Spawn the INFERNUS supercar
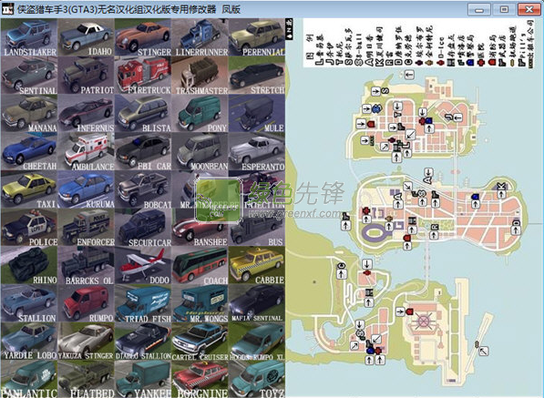Viewport: 544px width, 398px height. pyautogui.click(x=86, y=114)
